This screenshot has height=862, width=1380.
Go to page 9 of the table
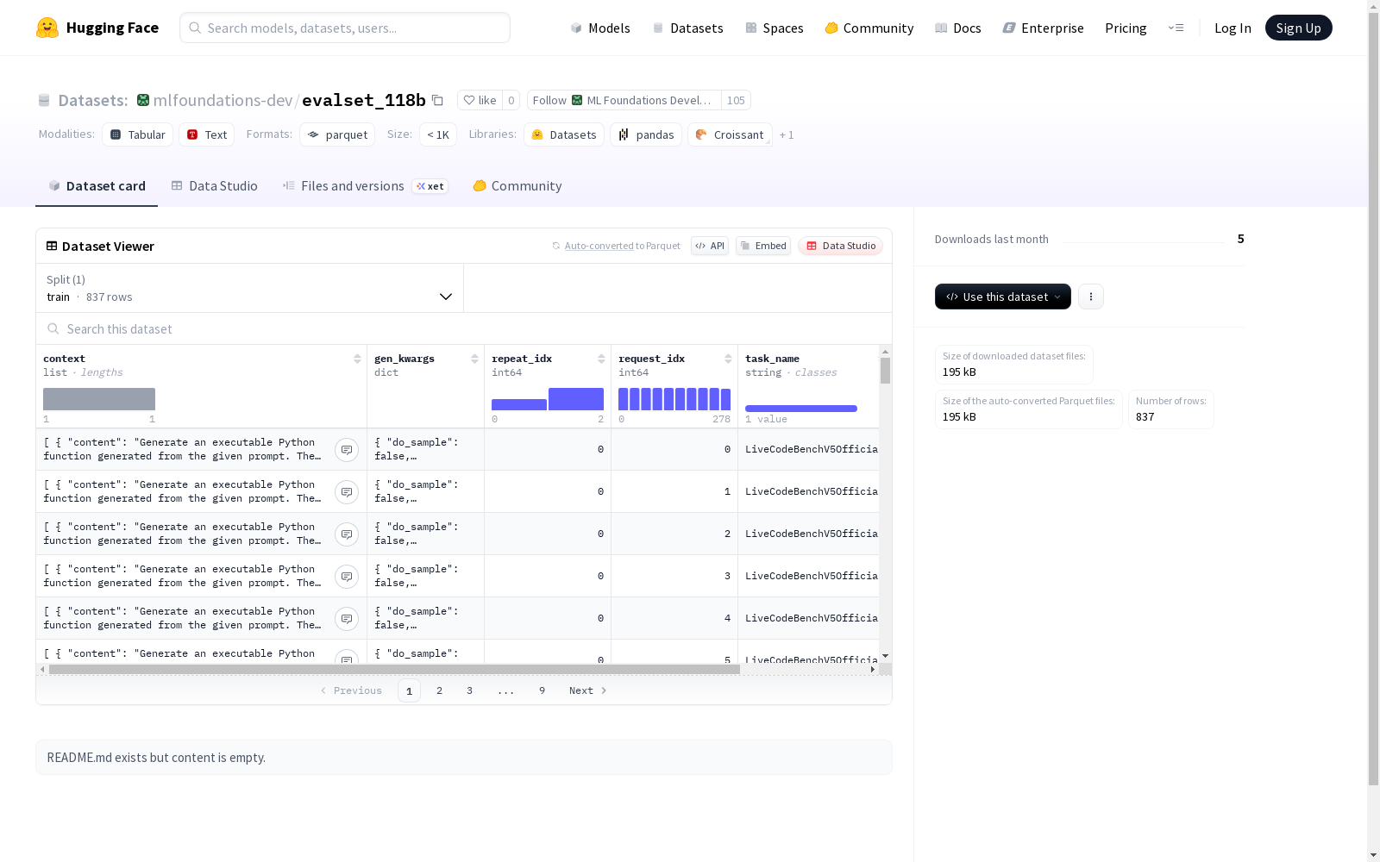coord(542,690)
